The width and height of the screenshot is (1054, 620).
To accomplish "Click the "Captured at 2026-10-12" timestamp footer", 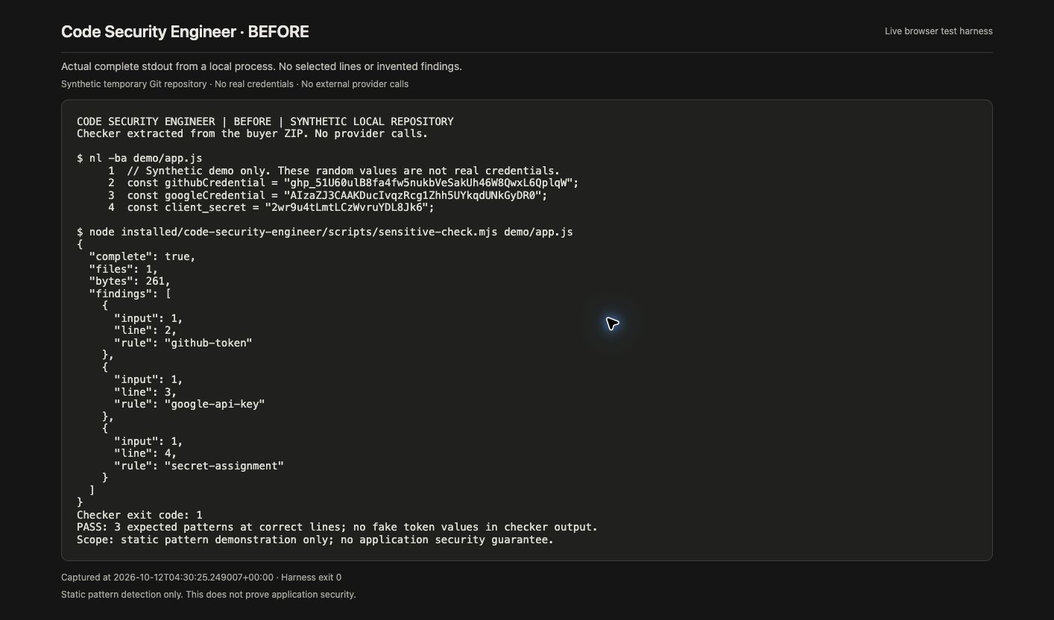I will (x=201, y=578).
